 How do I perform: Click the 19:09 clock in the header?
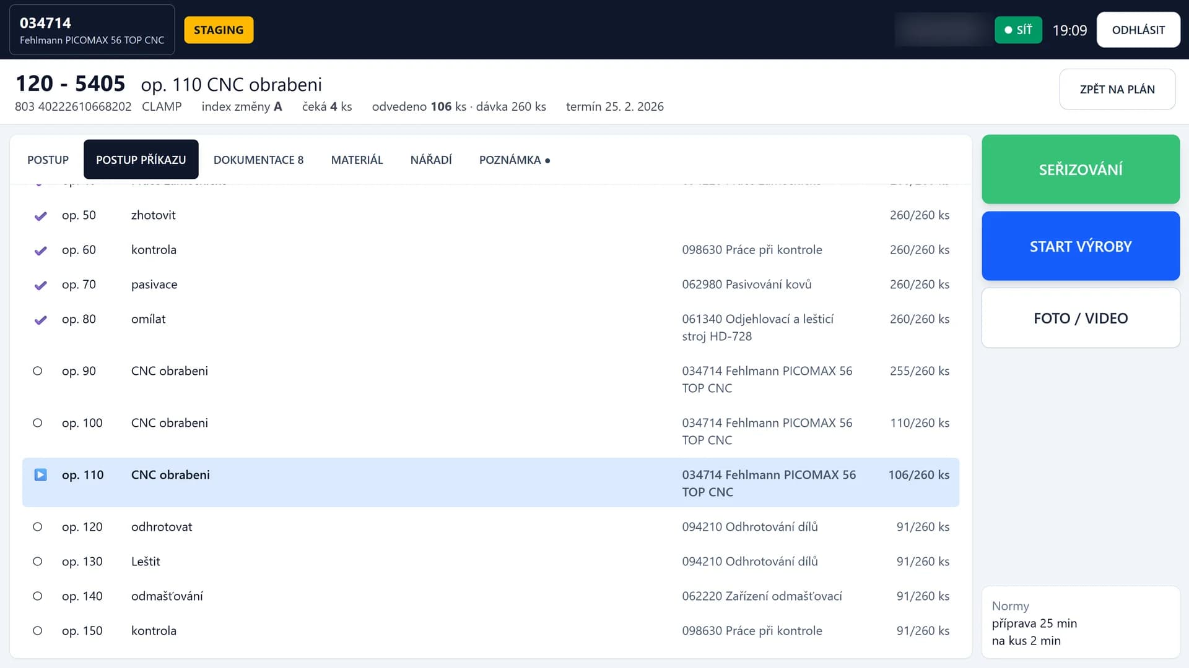pos(1069,30)
